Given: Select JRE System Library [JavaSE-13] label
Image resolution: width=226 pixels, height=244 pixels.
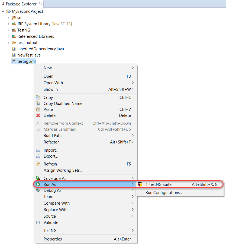Looking at the screenshot, I should (x=44, y=24).
